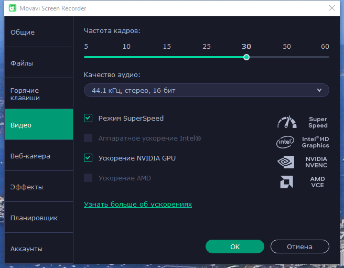Open the Горячие клавиши tab

coord(39,94)
